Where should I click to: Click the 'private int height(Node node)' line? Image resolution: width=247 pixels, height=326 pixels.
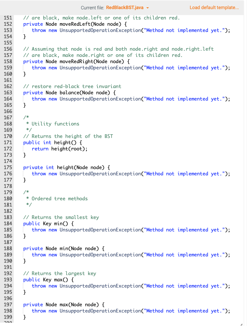point(67,168)
